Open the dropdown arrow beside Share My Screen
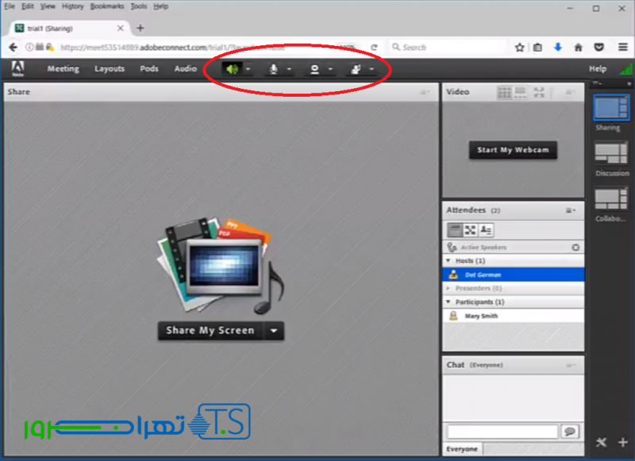The width and height of the screenshot is (635, 461). pyautogui.click(x=274, y=331)
